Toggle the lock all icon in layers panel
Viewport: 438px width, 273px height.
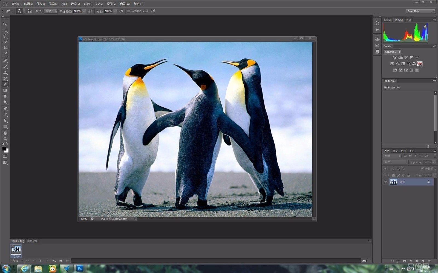(x=408, y=175)
